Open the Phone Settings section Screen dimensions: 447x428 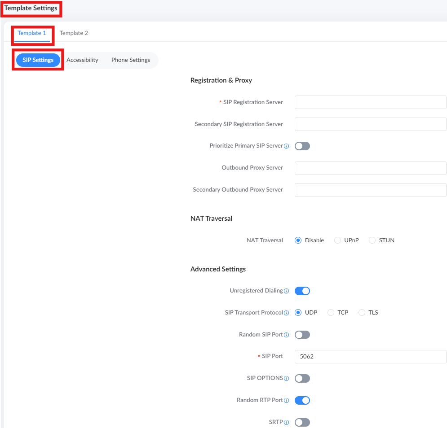coord(131,60)
